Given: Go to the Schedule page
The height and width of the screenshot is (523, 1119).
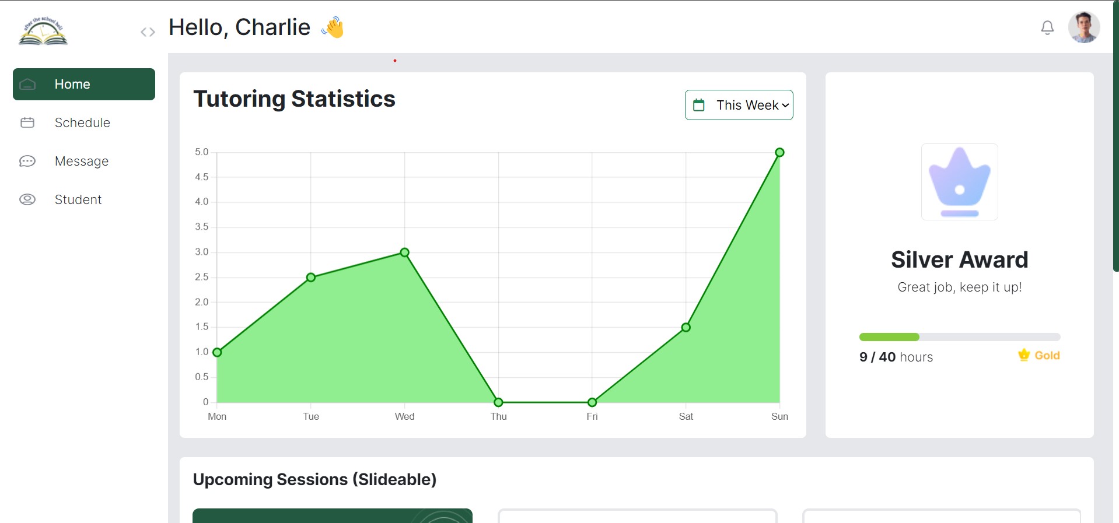Looking at the screenshot, I should 82,122.
